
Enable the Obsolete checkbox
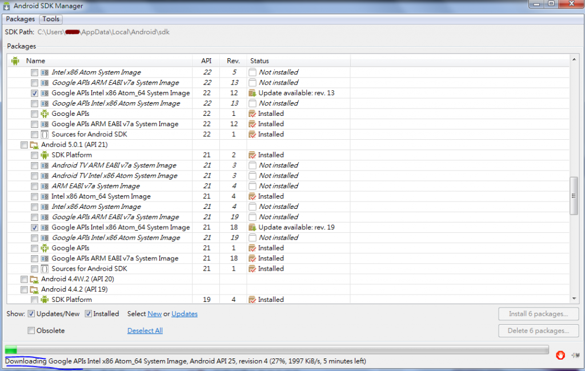(31, 330)
